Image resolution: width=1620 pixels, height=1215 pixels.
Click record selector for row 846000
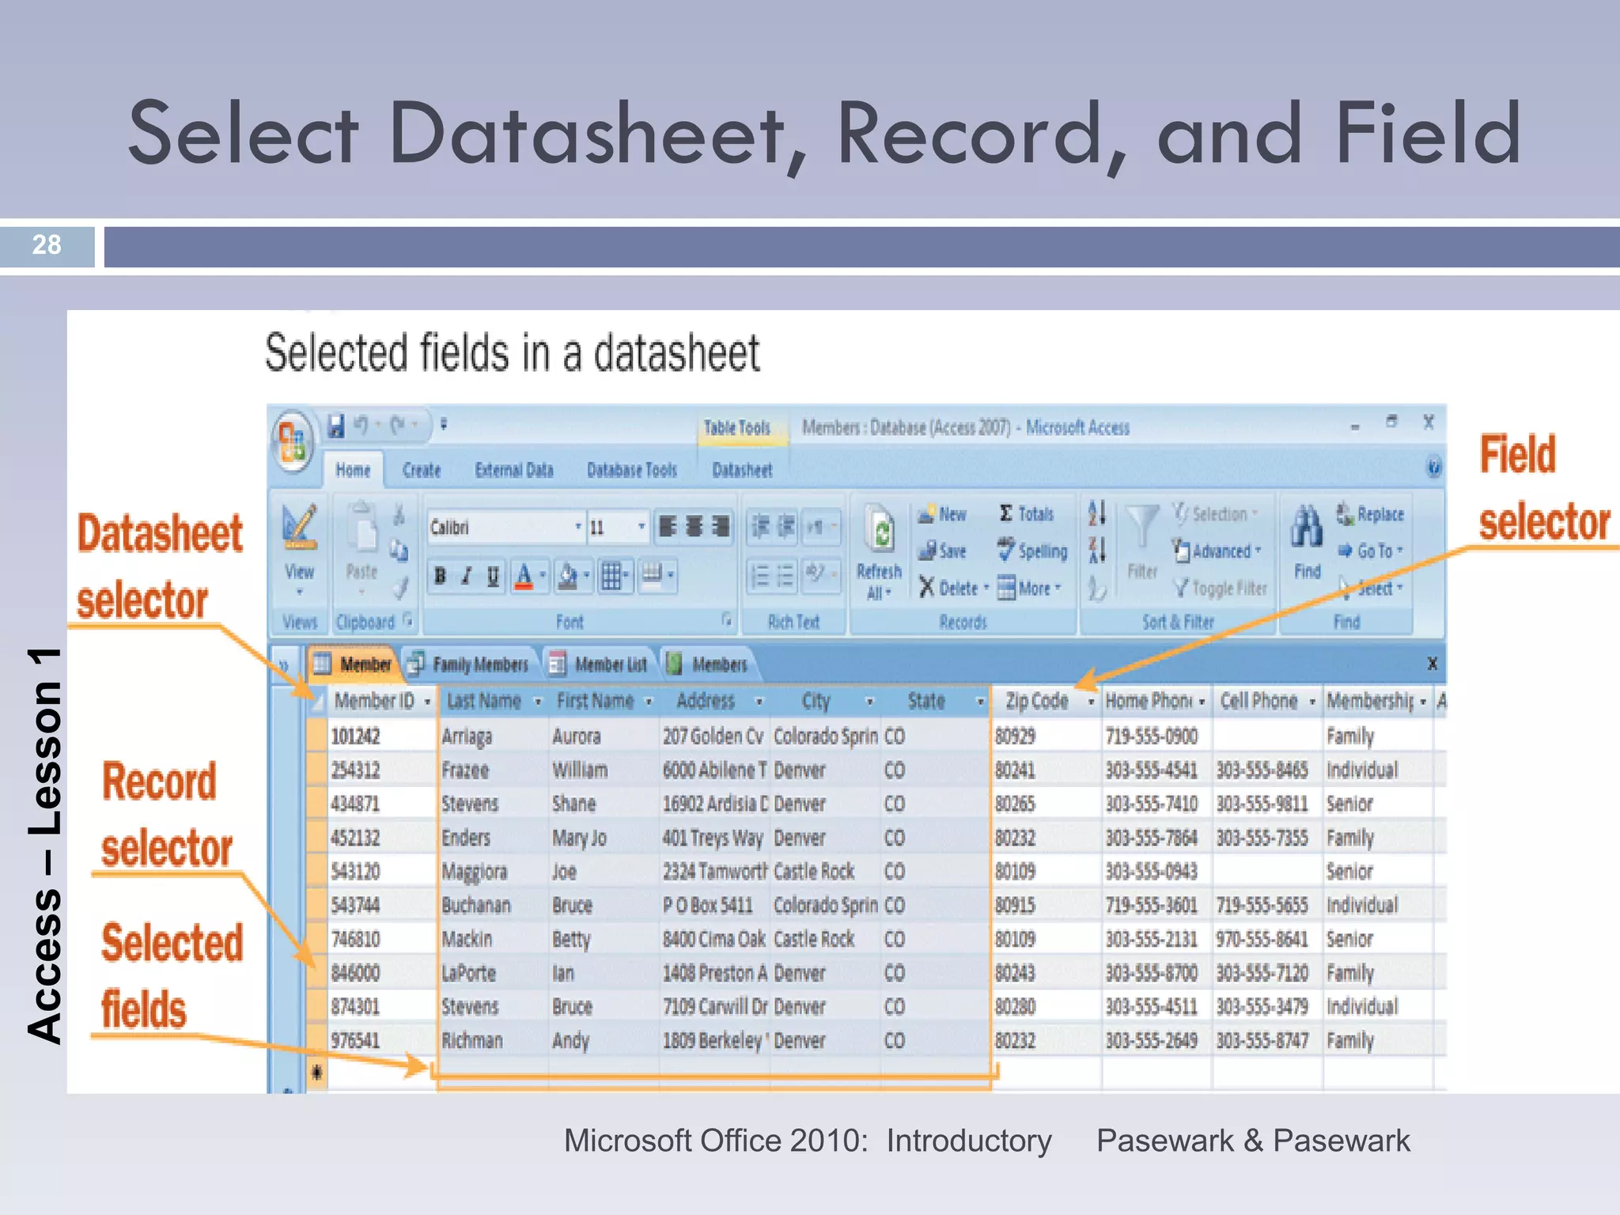(318, 973)
